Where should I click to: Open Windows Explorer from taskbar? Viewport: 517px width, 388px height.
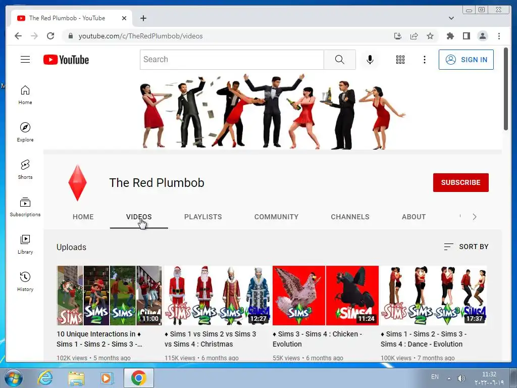(76, 378)
